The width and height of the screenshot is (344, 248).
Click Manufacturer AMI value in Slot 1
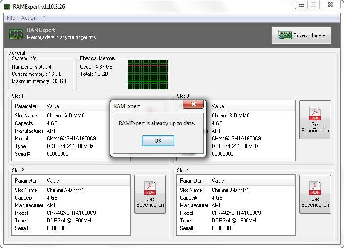51,131
